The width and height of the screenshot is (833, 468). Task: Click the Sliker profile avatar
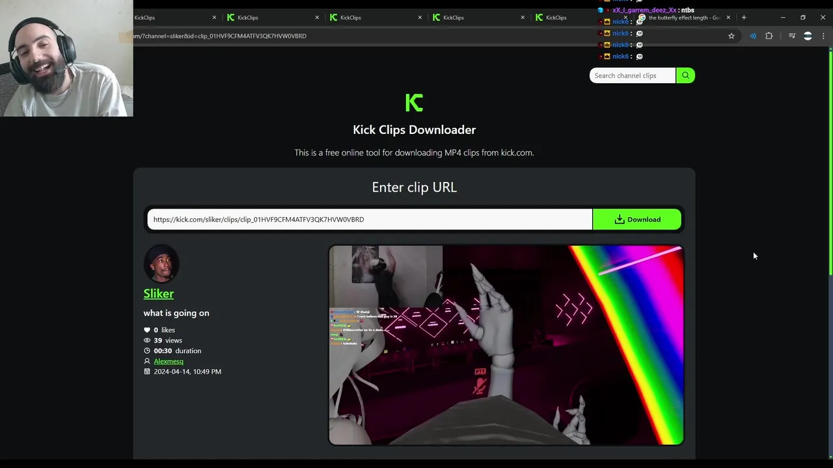tap(161, 263)
